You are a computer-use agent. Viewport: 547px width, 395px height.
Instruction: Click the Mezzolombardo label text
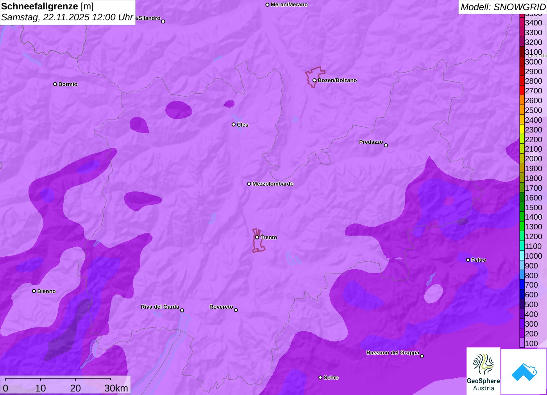[x=273, y=184]
